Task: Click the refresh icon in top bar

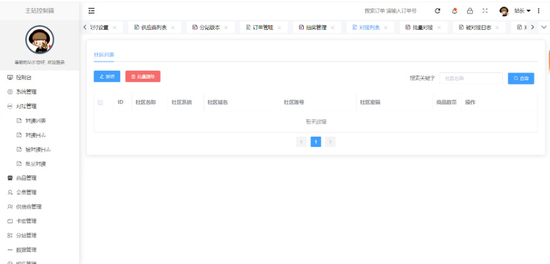Action: (438, 10)
